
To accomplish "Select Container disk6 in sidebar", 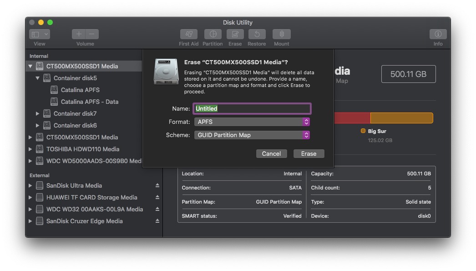I will click(x=75, y=125).
